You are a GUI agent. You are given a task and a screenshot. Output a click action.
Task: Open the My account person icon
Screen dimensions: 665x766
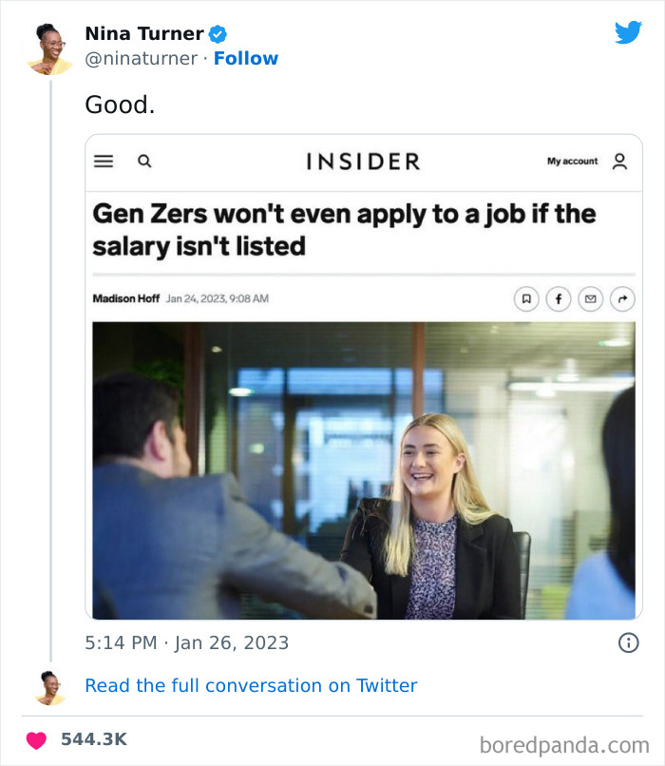coord(620,162)
